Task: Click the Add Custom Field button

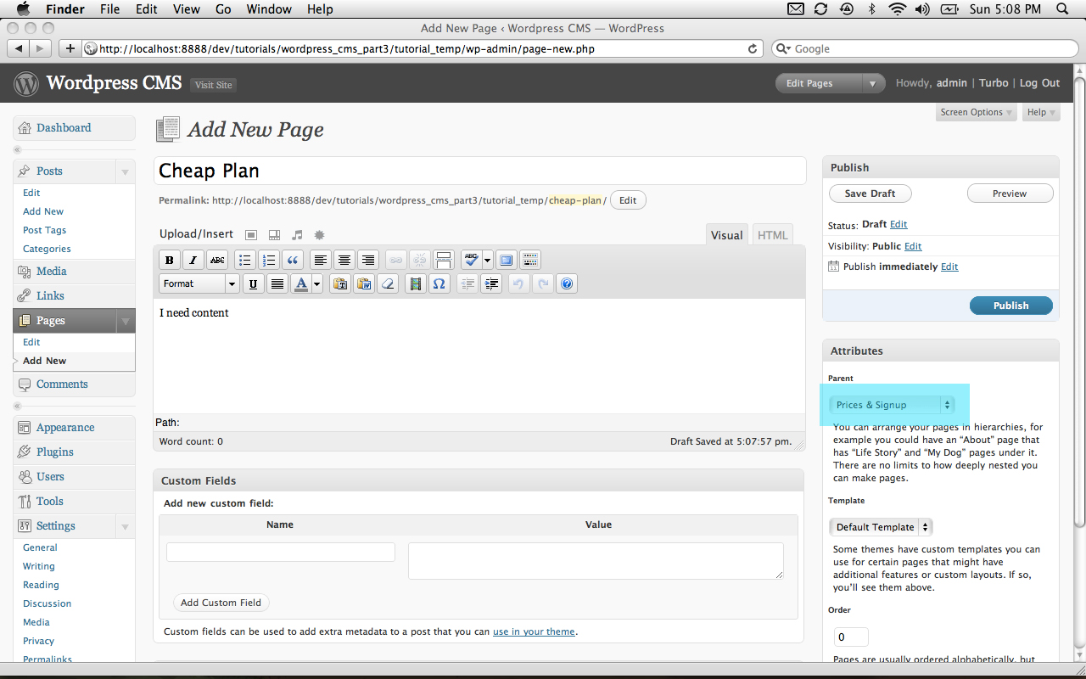Action: (x=221, y=603)
